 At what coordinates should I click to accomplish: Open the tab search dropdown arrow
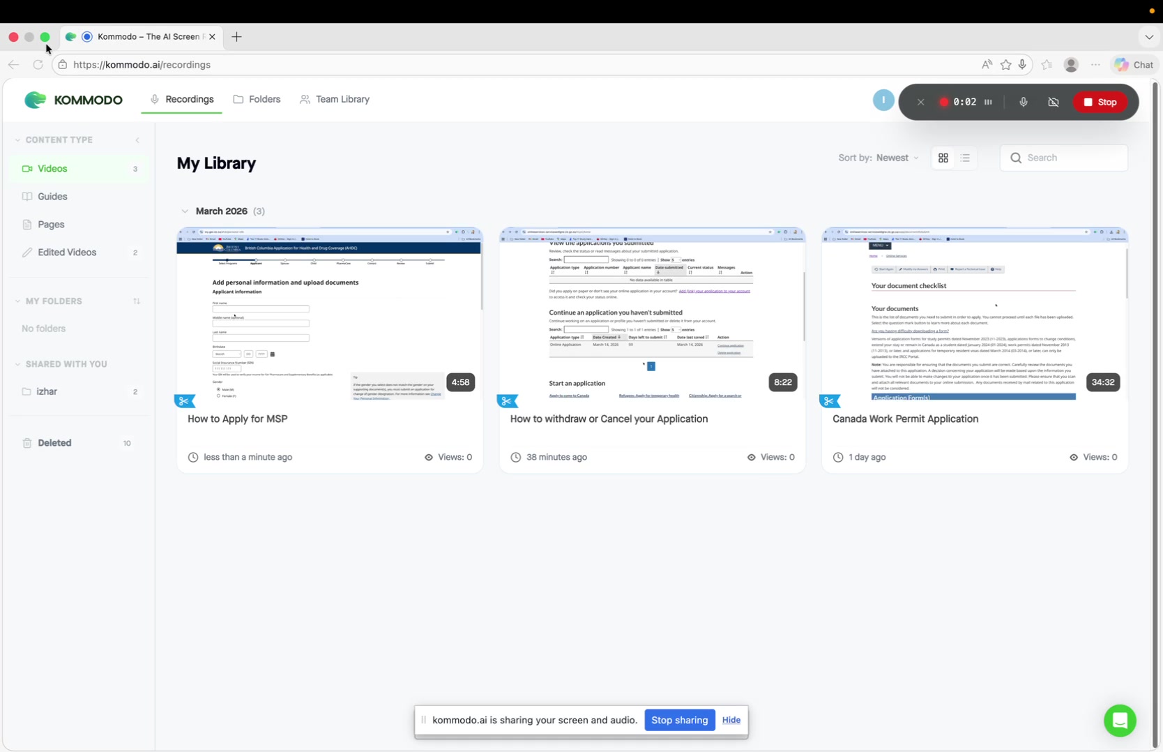point(1149,37)
